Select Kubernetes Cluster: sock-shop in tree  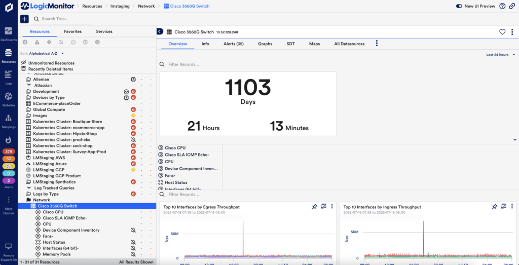[x=62, y=145]
